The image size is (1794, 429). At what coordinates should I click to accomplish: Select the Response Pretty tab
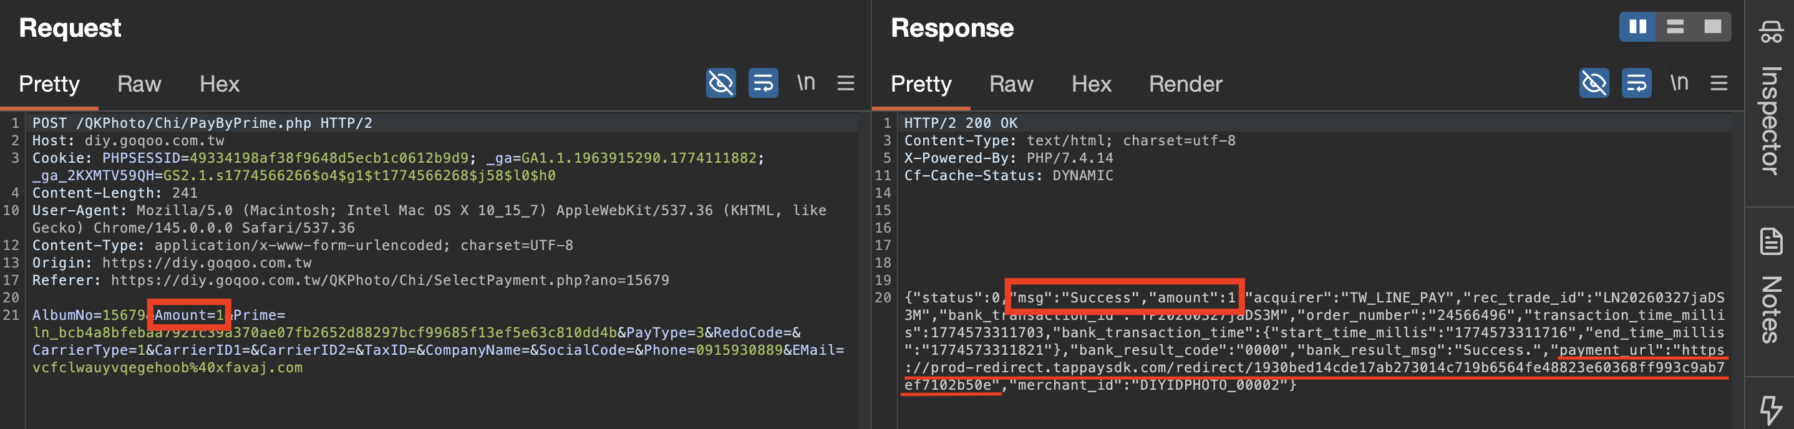tap(921, 84)
